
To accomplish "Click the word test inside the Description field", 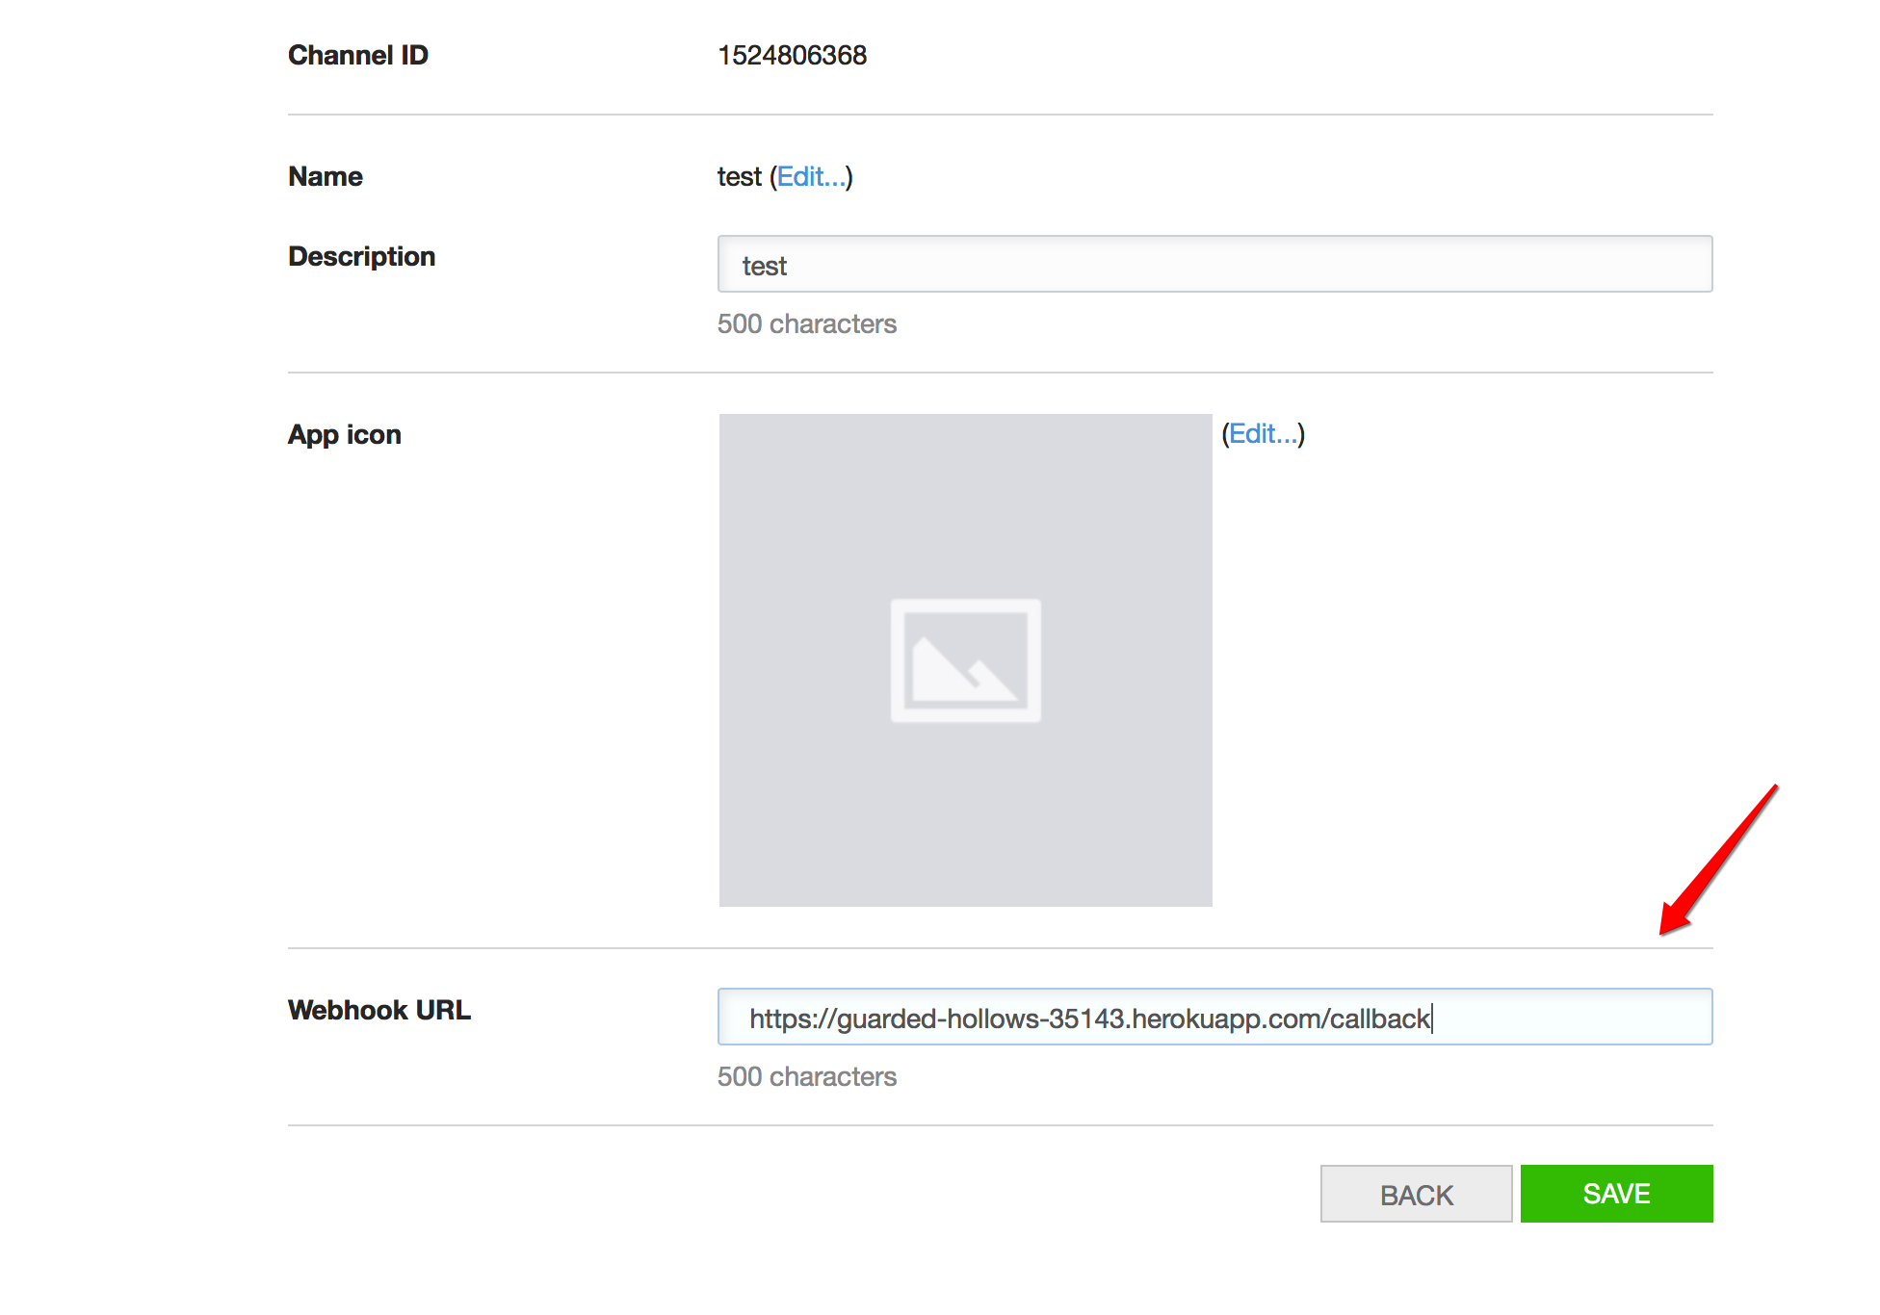I will click(x=764, y=266).
